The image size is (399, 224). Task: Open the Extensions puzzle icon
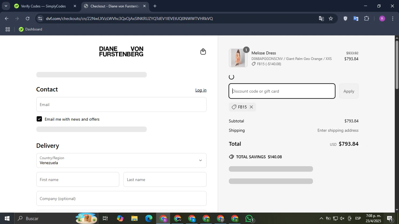(x=367, y=19)
